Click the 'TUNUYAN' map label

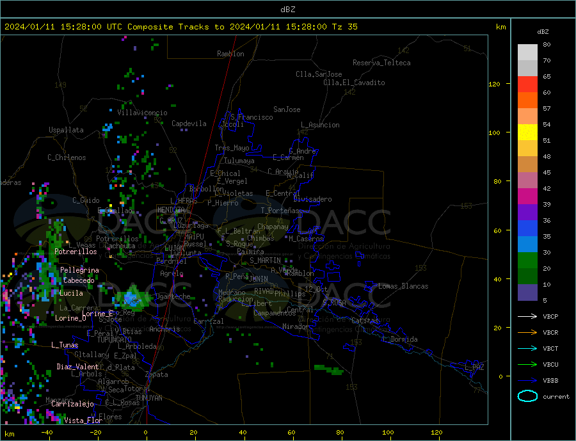(x=148, y=398)
